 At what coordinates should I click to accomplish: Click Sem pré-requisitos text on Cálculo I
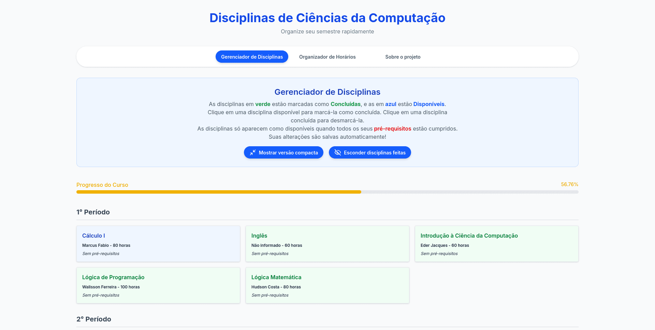[101, 254]
